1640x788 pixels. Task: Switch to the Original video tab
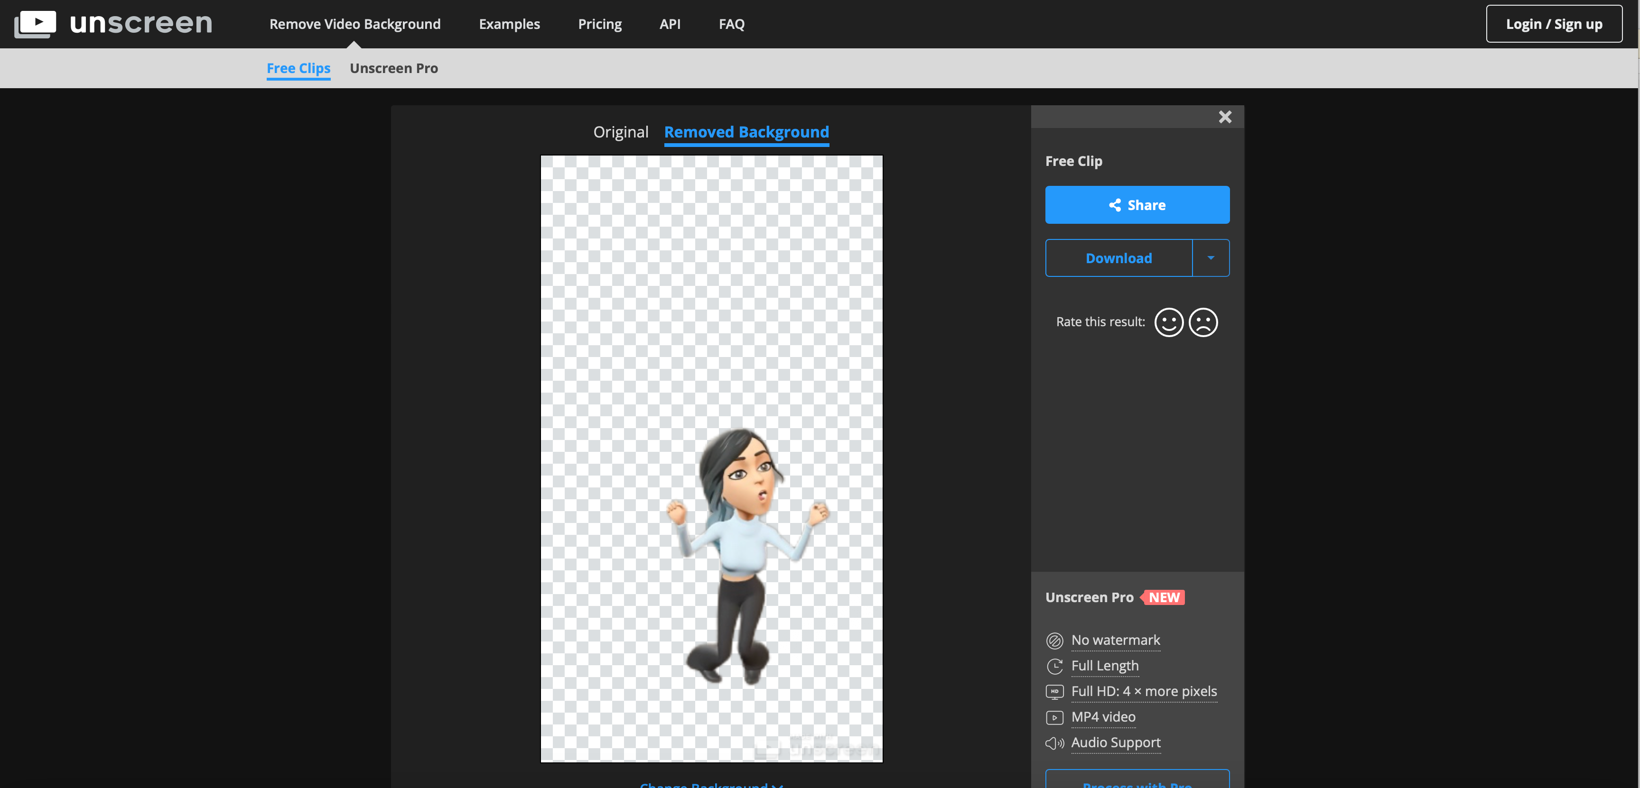point(619,132)
